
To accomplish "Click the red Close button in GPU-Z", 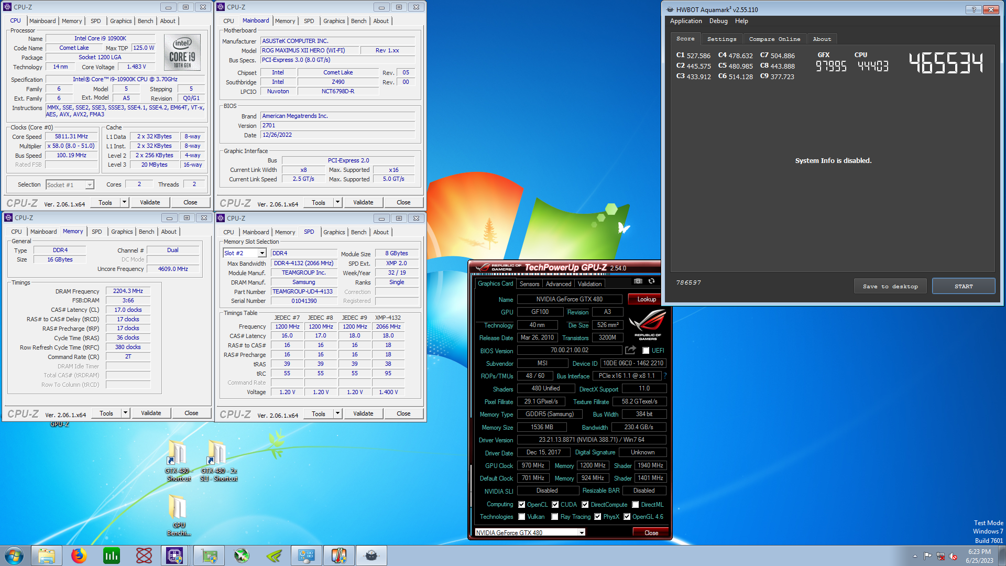I will pos(651,532).
